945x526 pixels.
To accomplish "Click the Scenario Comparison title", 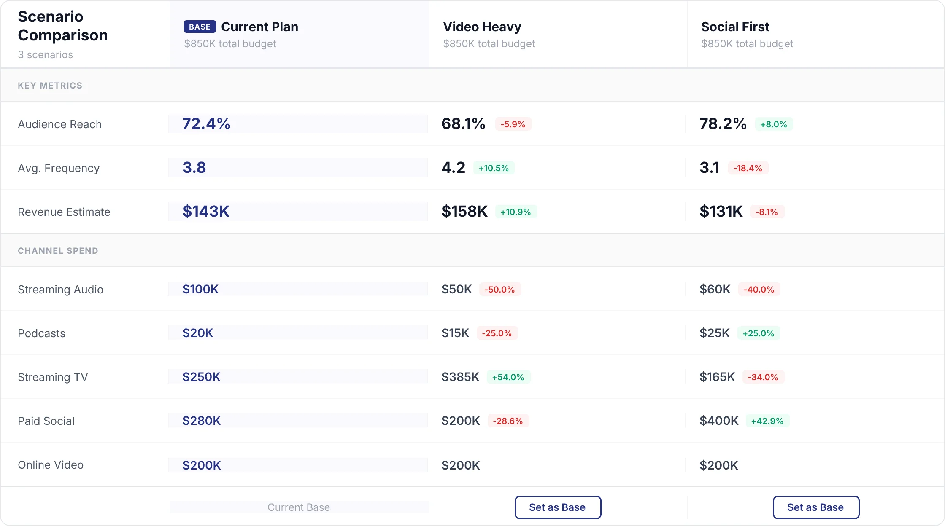I will (63, 26).
